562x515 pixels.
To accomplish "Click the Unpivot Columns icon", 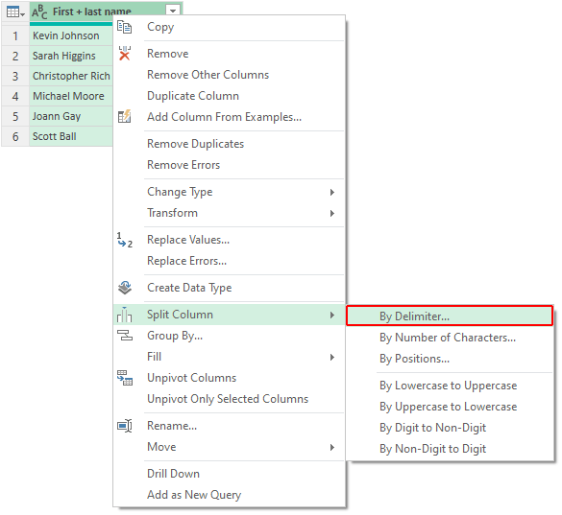I will point(124,378).
